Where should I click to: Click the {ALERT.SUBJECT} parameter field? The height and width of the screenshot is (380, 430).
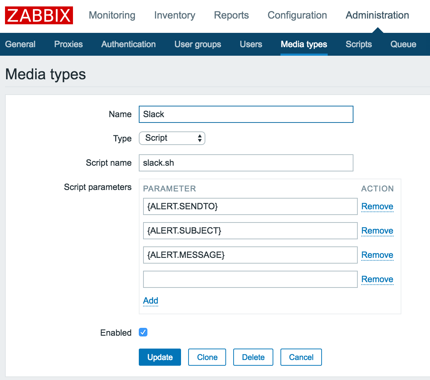tap(250, 231)
